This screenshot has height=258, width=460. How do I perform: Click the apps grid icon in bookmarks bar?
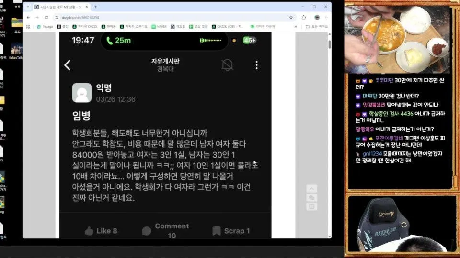click(x=28, y=27)
